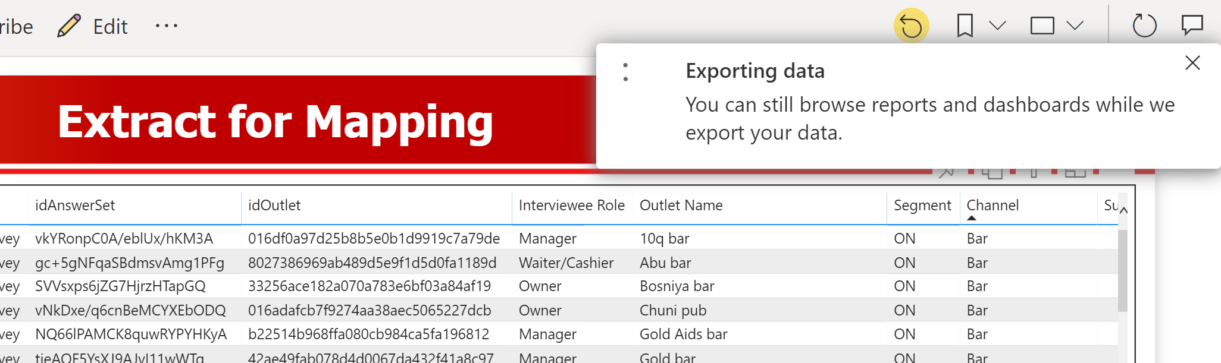Open the Comments speech bubble icon

(1192, 26)
